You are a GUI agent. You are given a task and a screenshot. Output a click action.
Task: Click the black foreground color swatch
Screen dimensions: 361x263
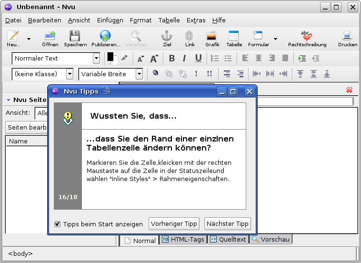[110, 57]
